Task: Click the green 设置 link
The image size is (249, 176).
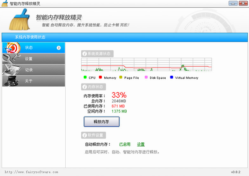Action: tap(141, 144)
